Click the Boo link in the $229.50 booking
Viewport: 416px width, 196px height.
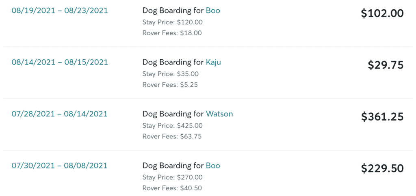[x=213, y=166]
